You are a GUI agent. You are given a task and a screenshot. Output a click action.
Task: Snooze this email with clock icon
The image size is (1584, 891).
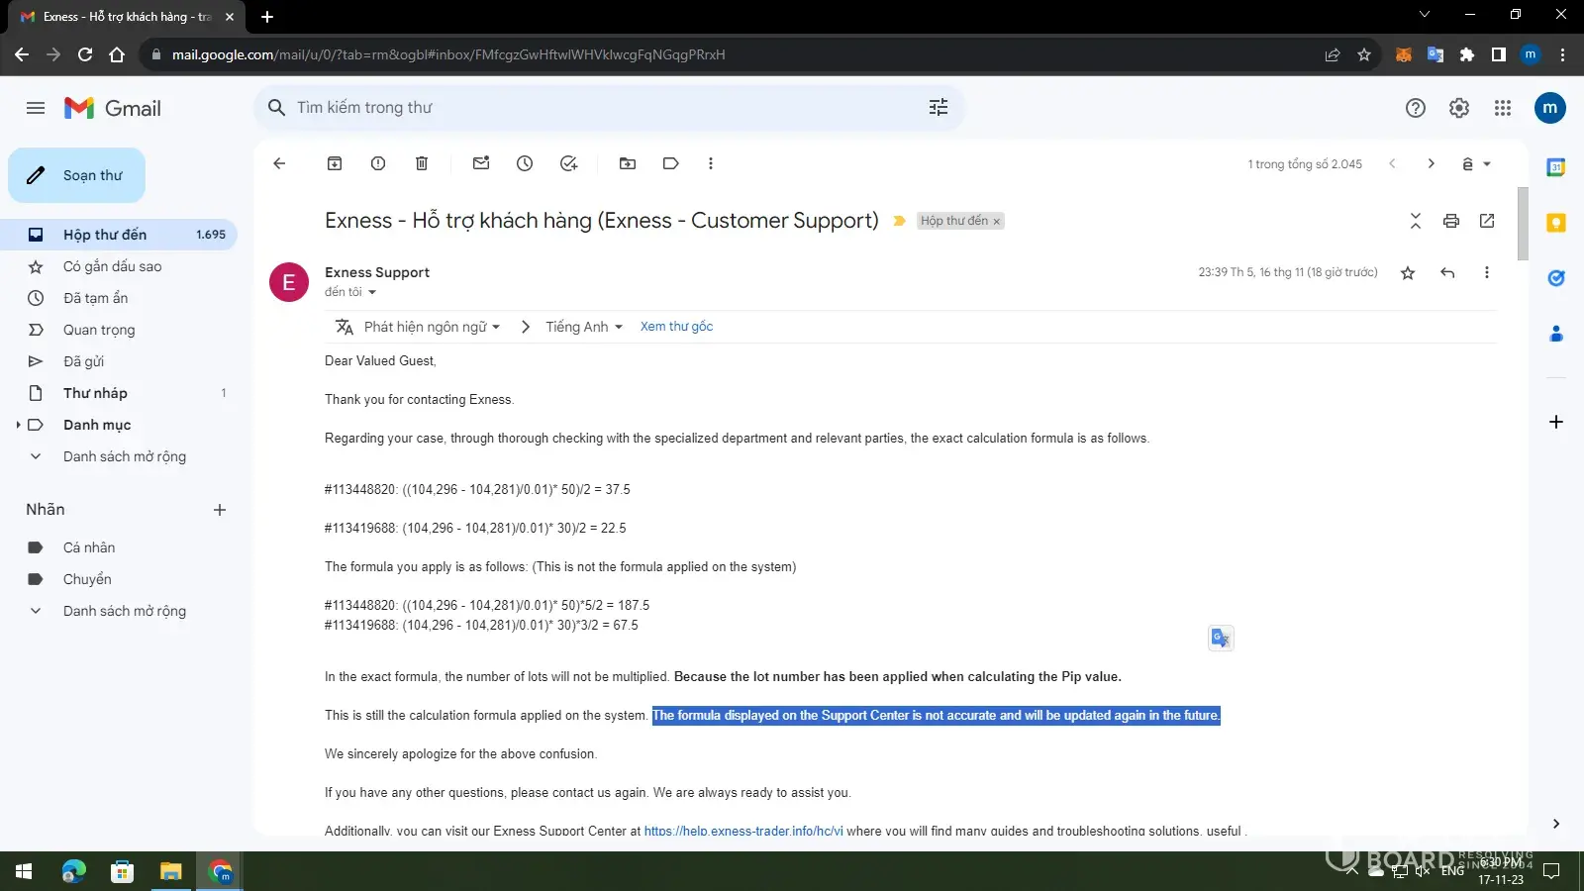[525, 163]
